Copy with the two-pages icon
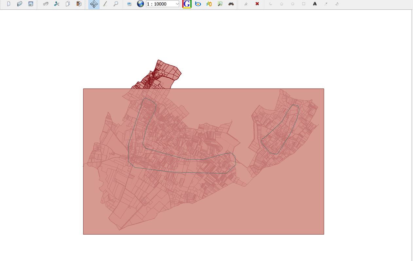413x261 pixels. tap(68, 4)
